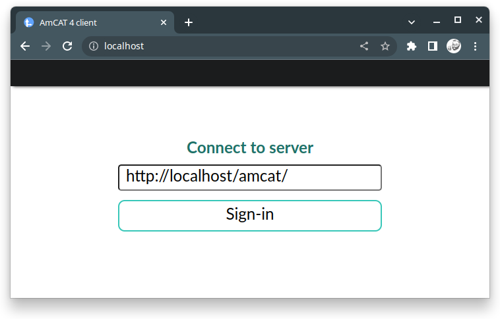500x319 pixels.
Task: Close the browser window
Action: click(479, 20)
